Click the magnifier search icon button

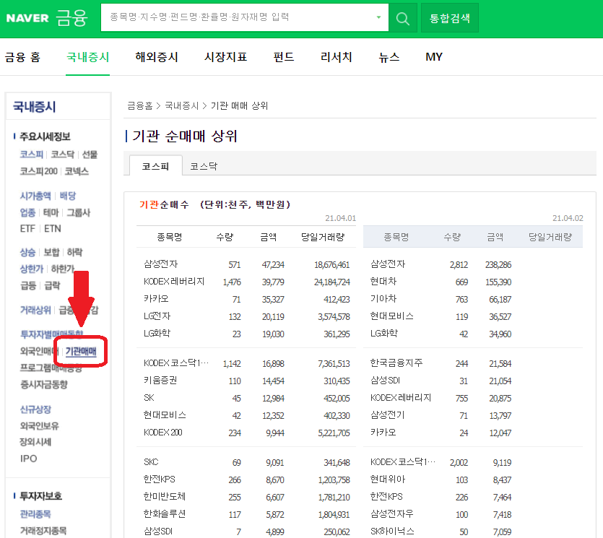coord(403,18)
